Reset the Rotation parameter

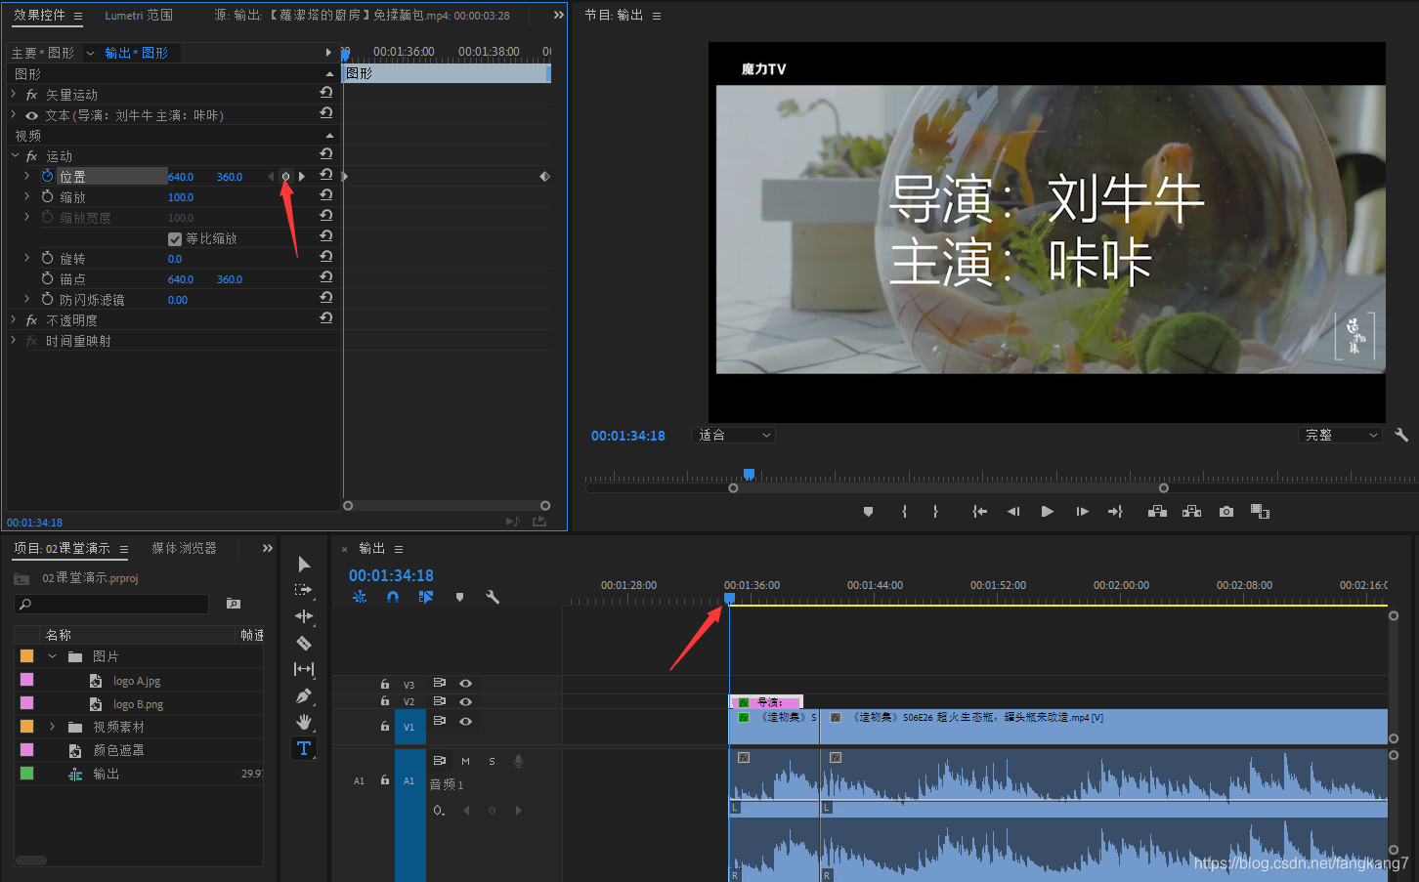(326, 257)
